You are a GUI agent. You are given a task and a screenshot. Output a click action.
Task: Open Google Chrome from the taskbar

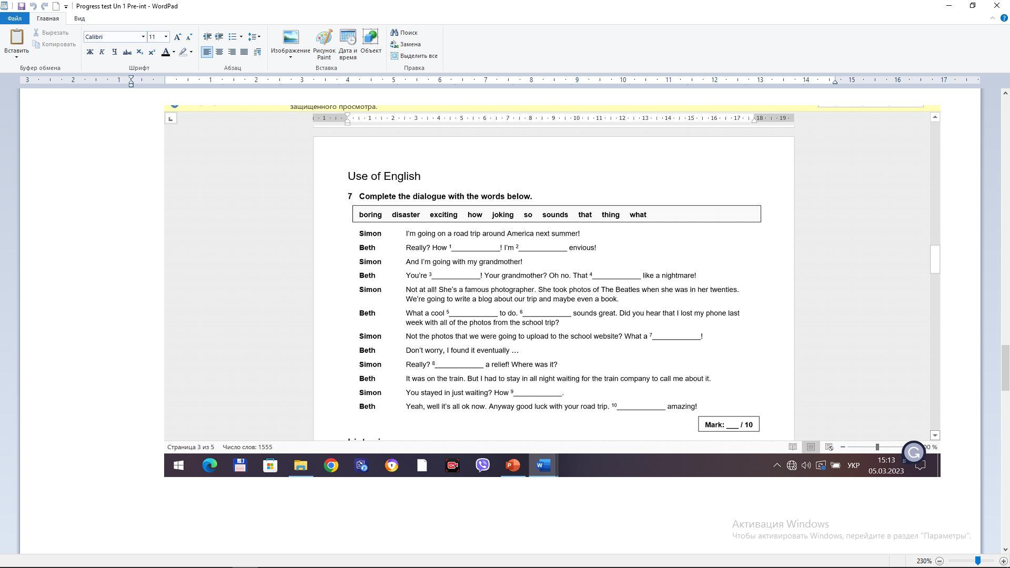331,465
